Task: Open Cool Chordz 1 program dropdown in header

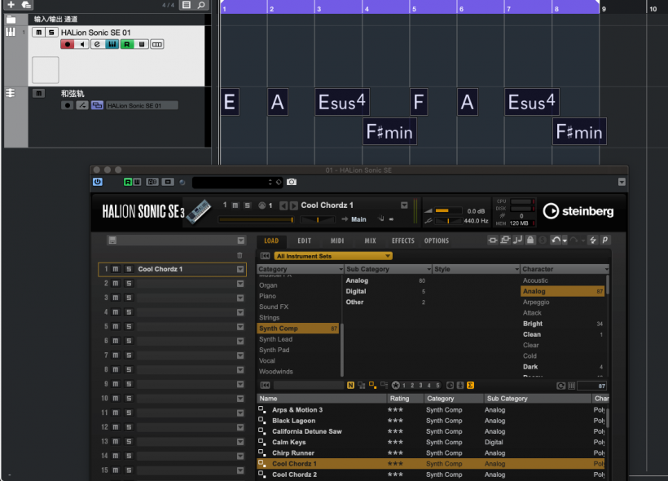Action: click(404, 205)
